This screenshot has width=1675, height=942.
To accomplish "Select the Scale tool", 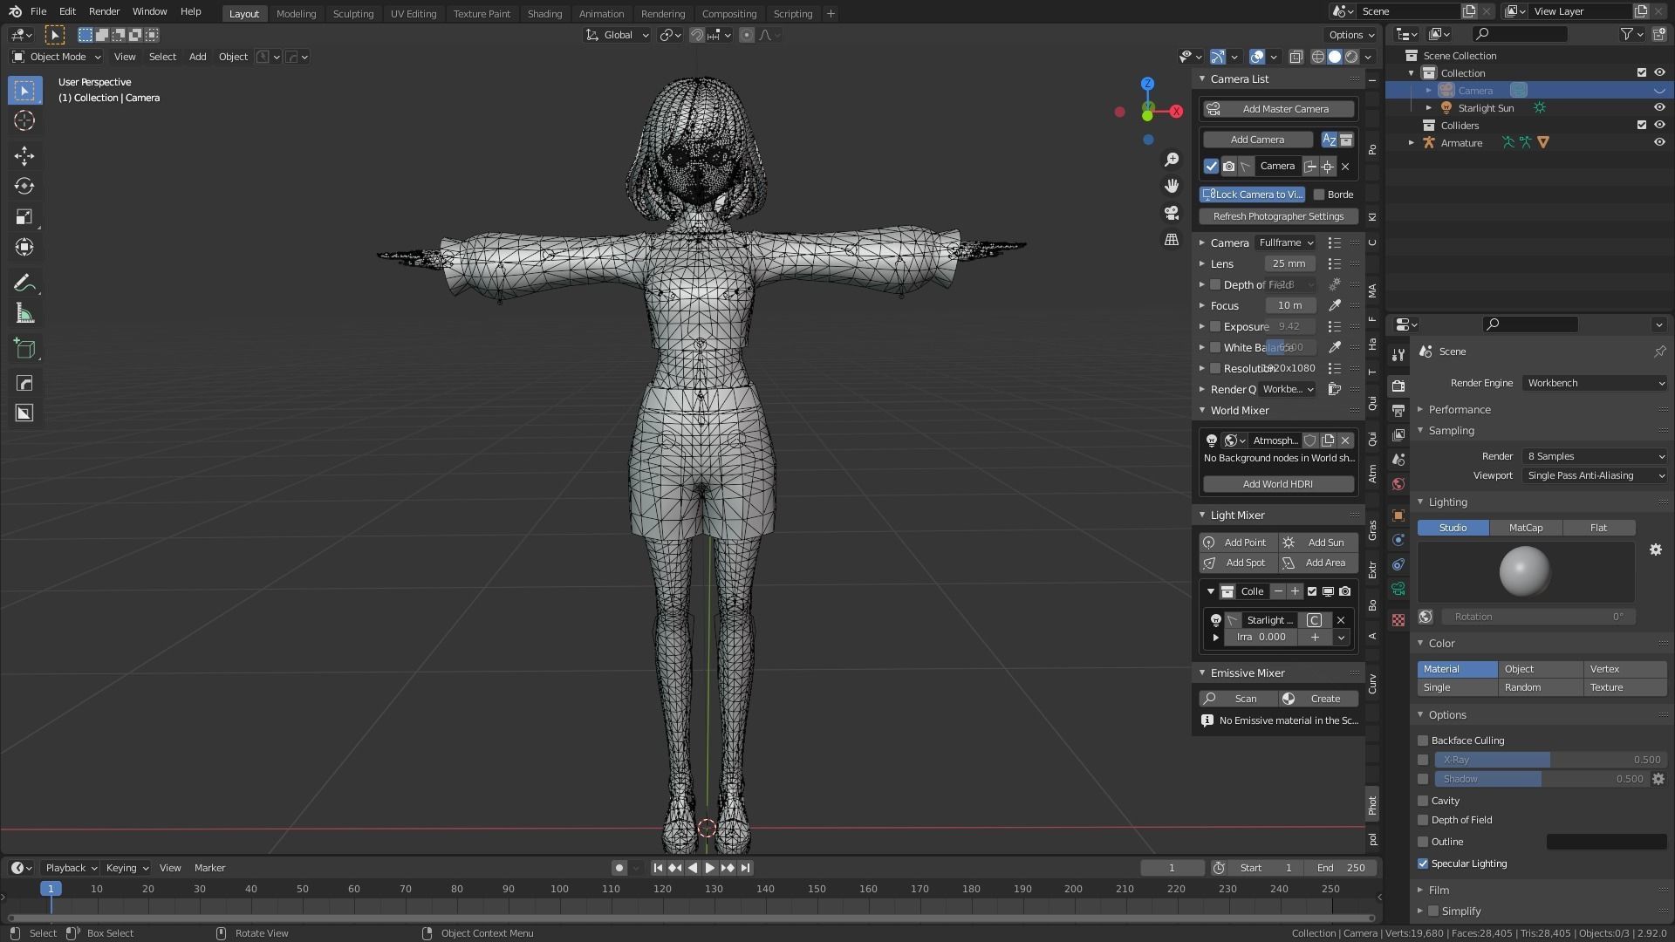I will click(x=24, y=217).
